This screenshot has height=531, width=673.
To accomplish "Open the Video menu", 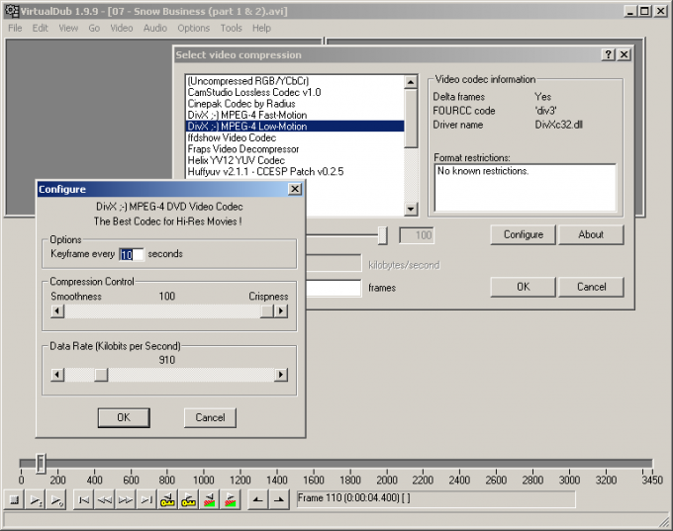I will (x=122, y=29).
